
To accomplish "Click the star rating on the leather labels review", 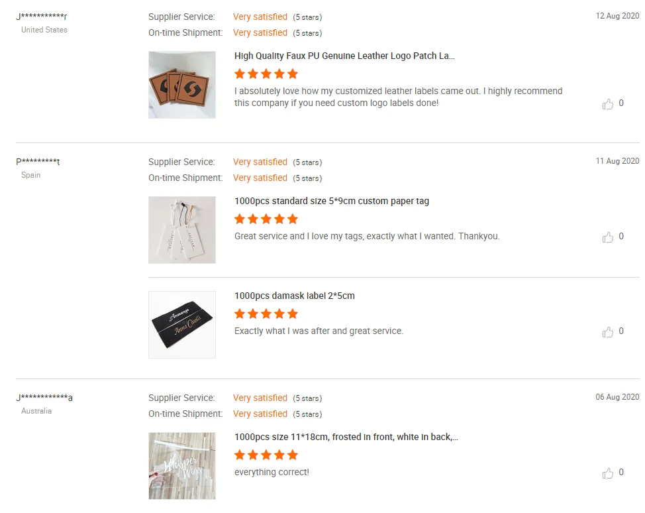I will point(266,74).
